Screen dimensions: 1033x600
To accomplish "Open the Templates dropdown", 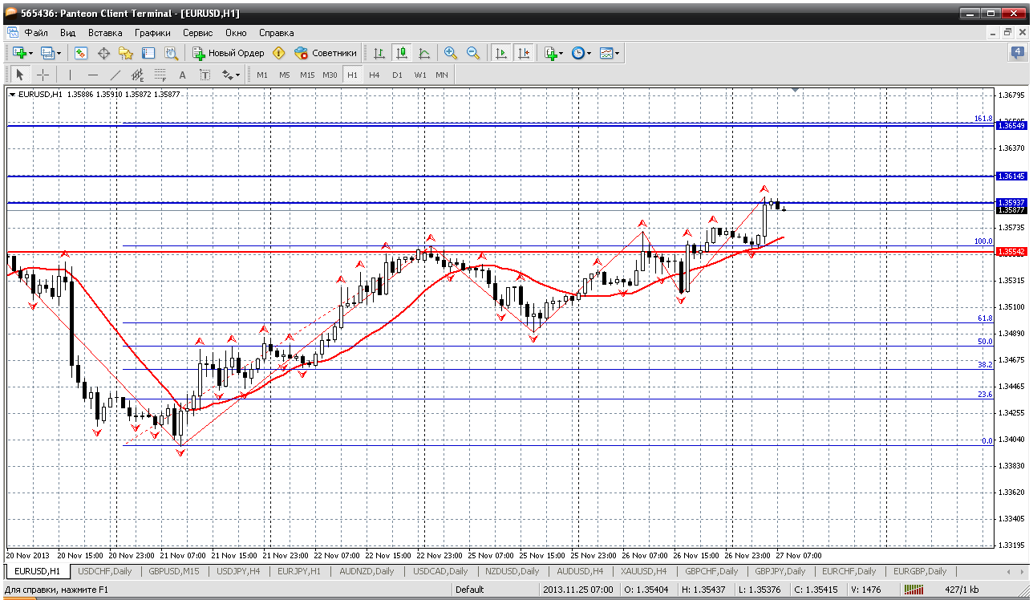I will (617, 53).
